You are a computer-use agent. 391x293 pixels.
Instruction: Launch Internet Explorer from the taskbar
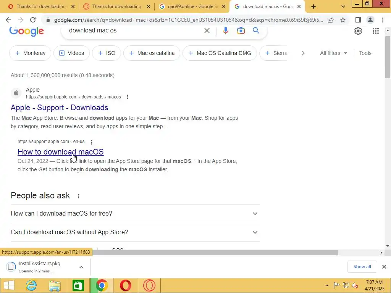[x=31, y=285]
